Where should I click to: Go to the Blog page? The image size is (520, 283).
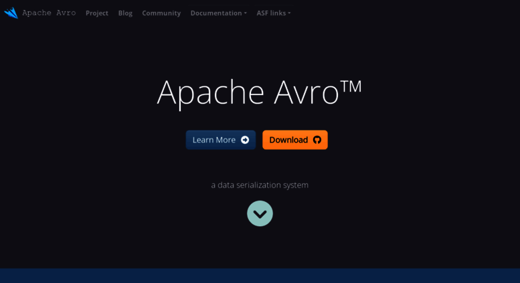125,13
